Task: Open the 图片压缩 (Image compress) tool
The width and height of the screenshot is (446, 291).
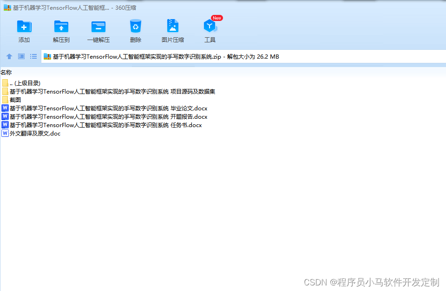Action: (x=173, y=26)
